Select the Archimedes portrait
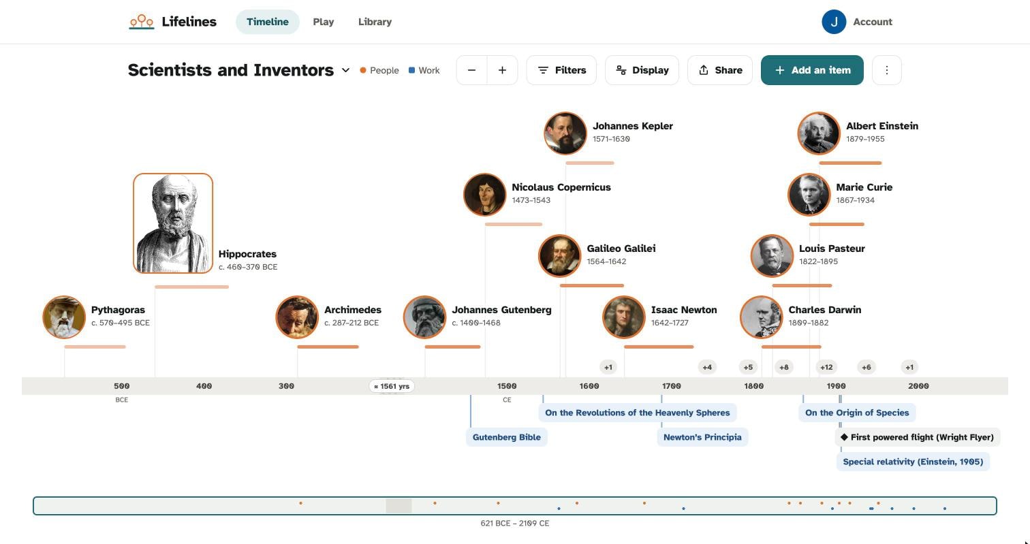 [x=297, y=317]
